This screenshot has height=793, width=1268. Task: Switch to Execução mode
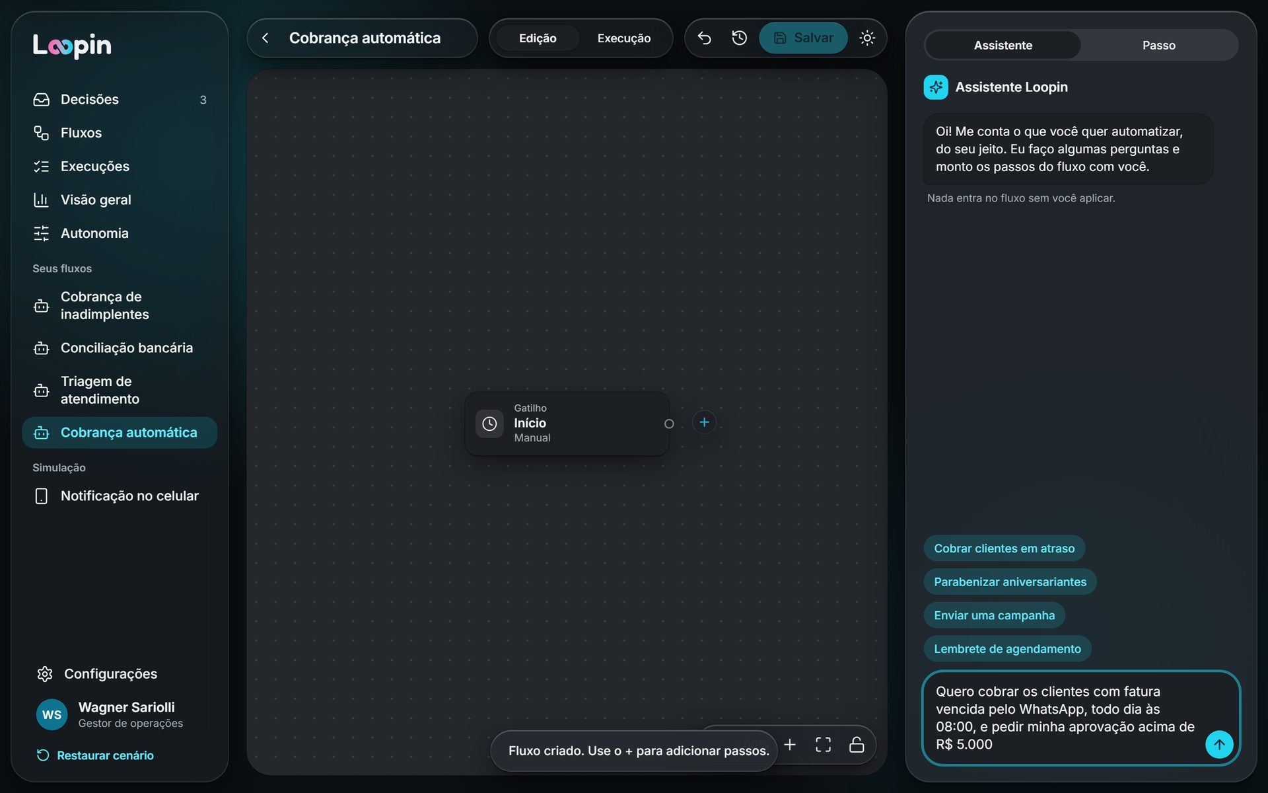(624, 38)
